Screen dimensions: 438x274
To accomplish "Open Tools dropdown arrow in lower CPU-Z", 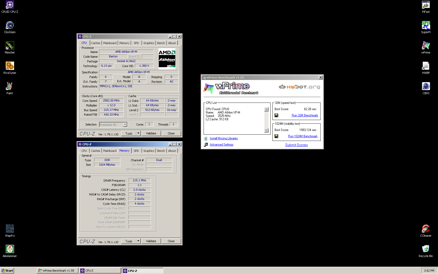I will 138,241.
